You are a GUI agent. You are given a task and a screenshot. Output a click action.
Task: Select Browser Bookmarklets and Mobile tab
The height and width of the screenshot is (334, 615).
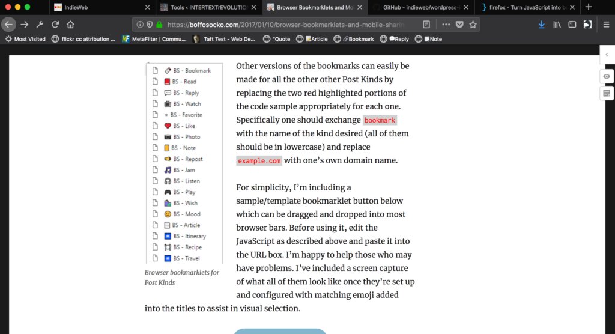tap(315, 7)
